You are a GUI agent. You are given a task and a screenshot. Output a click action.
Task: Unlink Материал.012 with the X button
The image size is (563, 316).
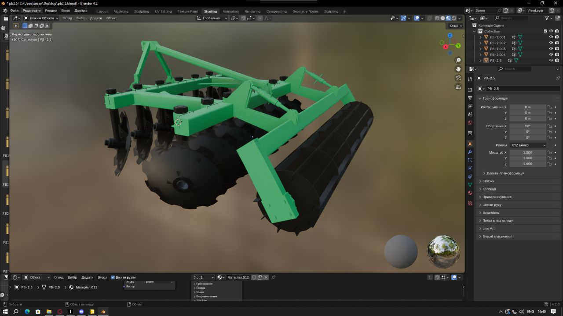tap(266, 277)
